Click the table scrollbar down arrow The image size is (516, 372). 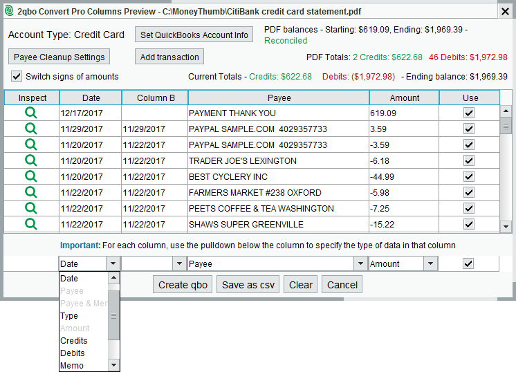pos(506,227)
